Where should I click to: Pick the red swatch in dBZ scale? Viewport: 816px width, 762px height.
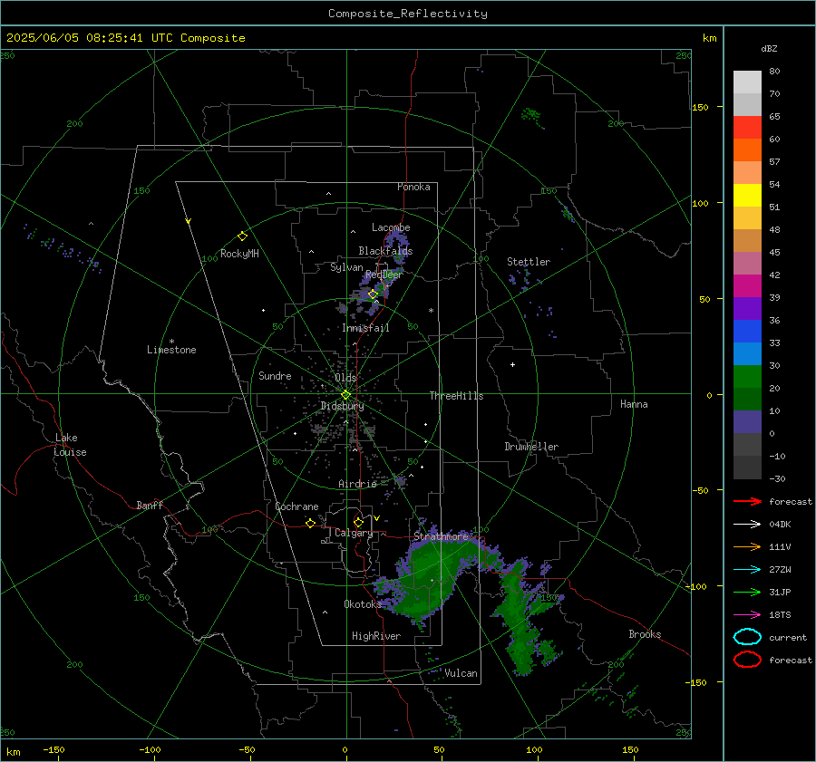tap(747, 128)
